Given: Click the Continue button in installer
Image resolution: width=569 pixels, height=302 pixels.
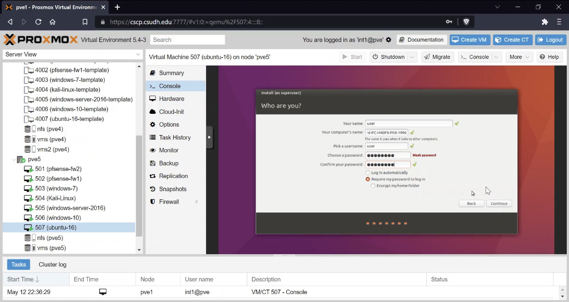Looking at the screenshot, I should coord(499,204).
